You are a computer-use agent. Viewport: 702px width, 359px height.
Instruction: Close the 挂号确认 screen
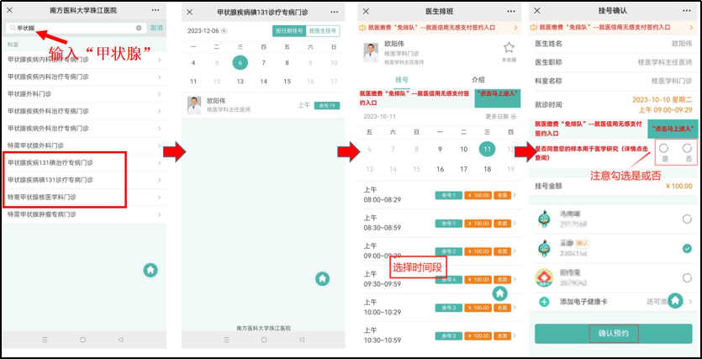click(537, 10)
